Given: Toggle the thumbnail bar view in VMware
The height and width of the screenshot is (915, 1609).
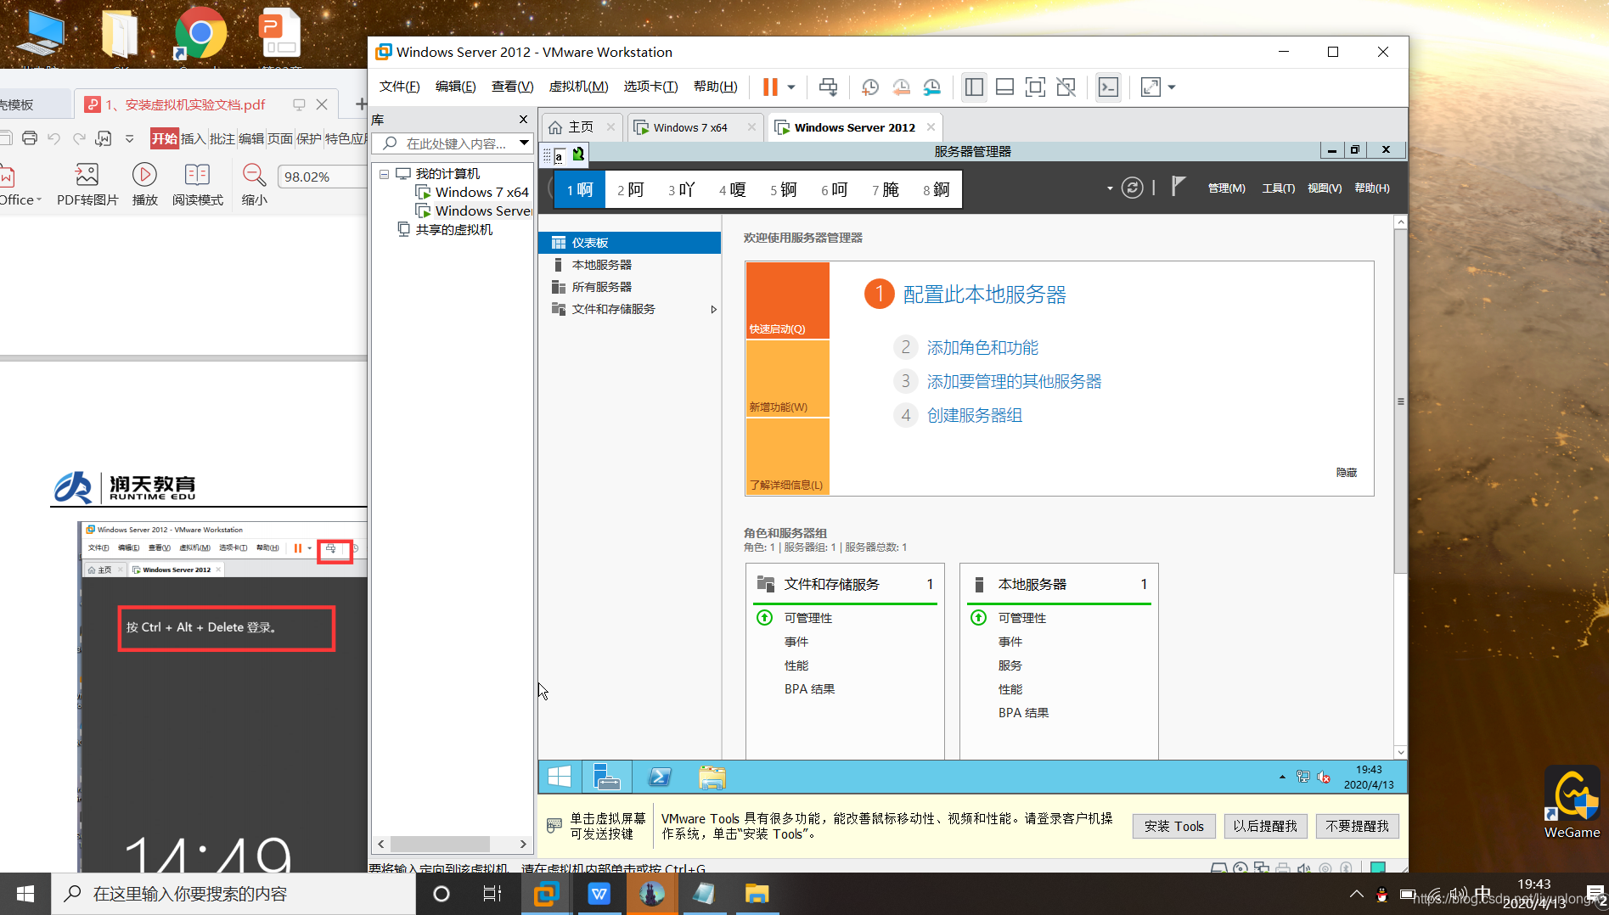Looking at the screenshot, I should pyautogui.click(x=1004, y=87).
